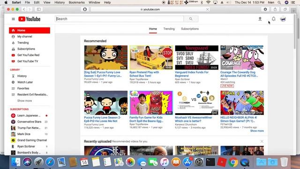The image size is (300, 169).
Task: Open the Ryan school bus tent thumbnail
Action: tap(151, 57)
